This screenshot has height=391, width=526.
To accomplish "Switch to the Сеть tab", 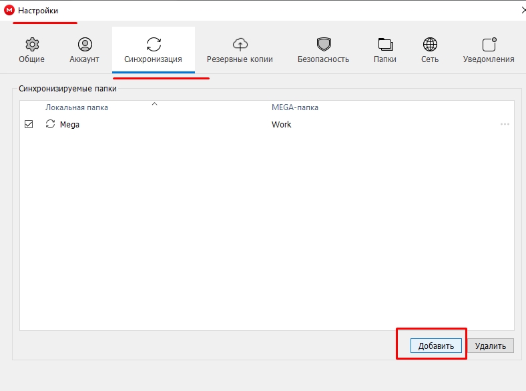I will (430, 51).
